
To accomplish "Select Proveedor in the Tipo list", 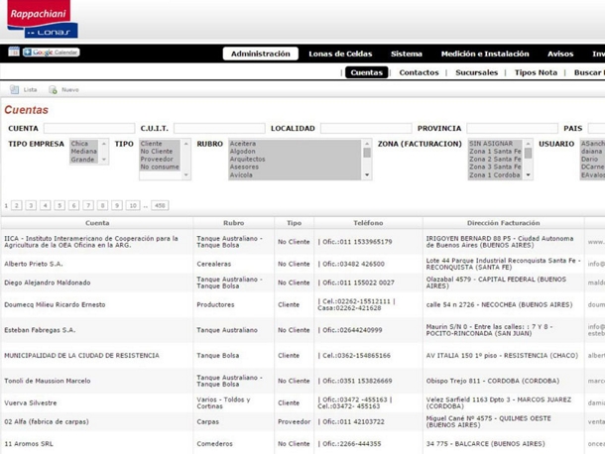I will pyautogui.click(x=157, y=160).
